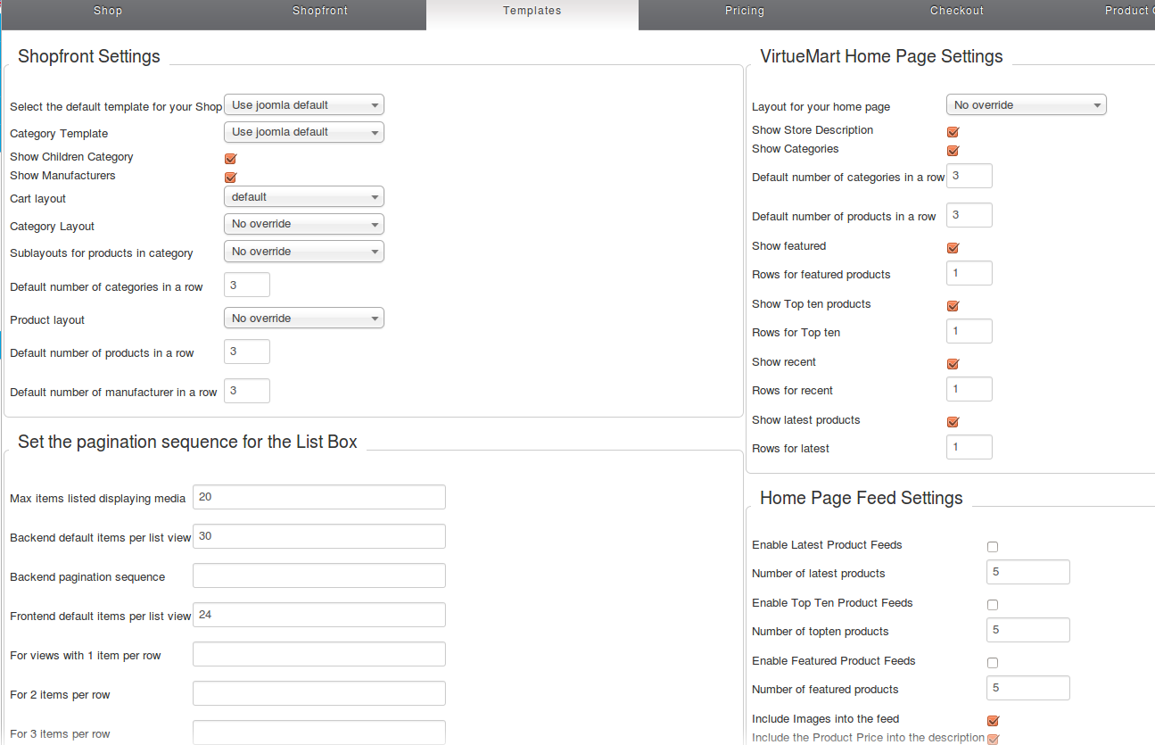This screenshot has height=745, width=1155.
Task: Click the Backend pagination sequence field
Action: click(319, 575)
